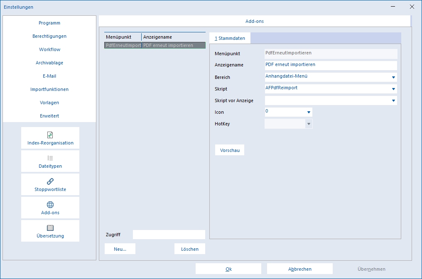This screenshot has height=279, width=422.
Task: Open the Erweitert settings category
Action: coord(49,116)
